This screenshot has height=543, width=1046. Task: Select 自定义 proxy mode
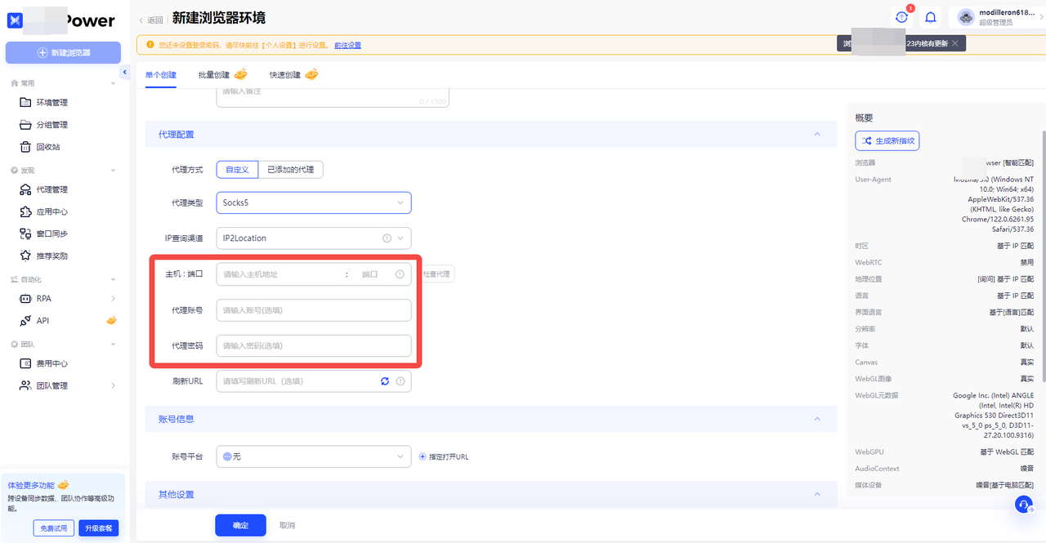237,170
